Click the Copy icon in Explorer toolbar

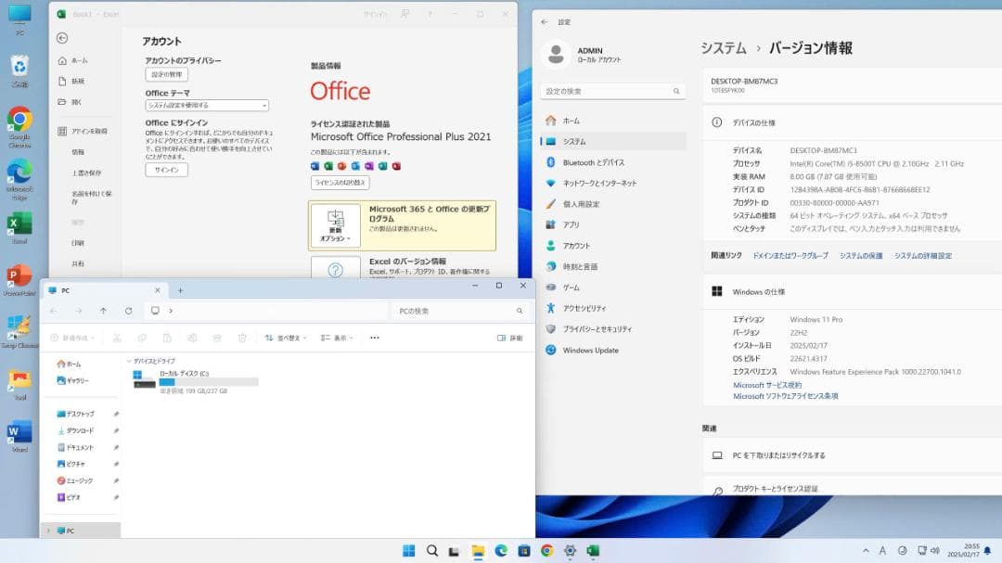point(145,339)
